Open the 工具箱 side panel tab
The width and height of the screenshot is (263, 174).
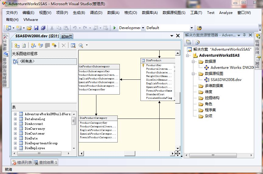point(5,42)
